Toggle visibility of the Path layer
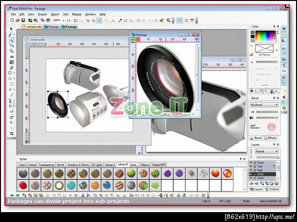Image resolution: width=297 pixels, height=222 pixels. point(251,171)
